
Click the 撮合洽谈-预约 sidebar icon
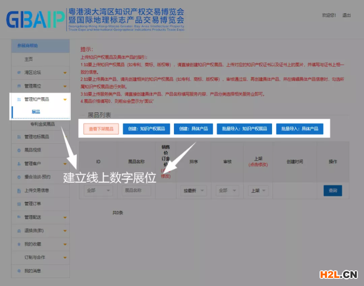(19, 177)
